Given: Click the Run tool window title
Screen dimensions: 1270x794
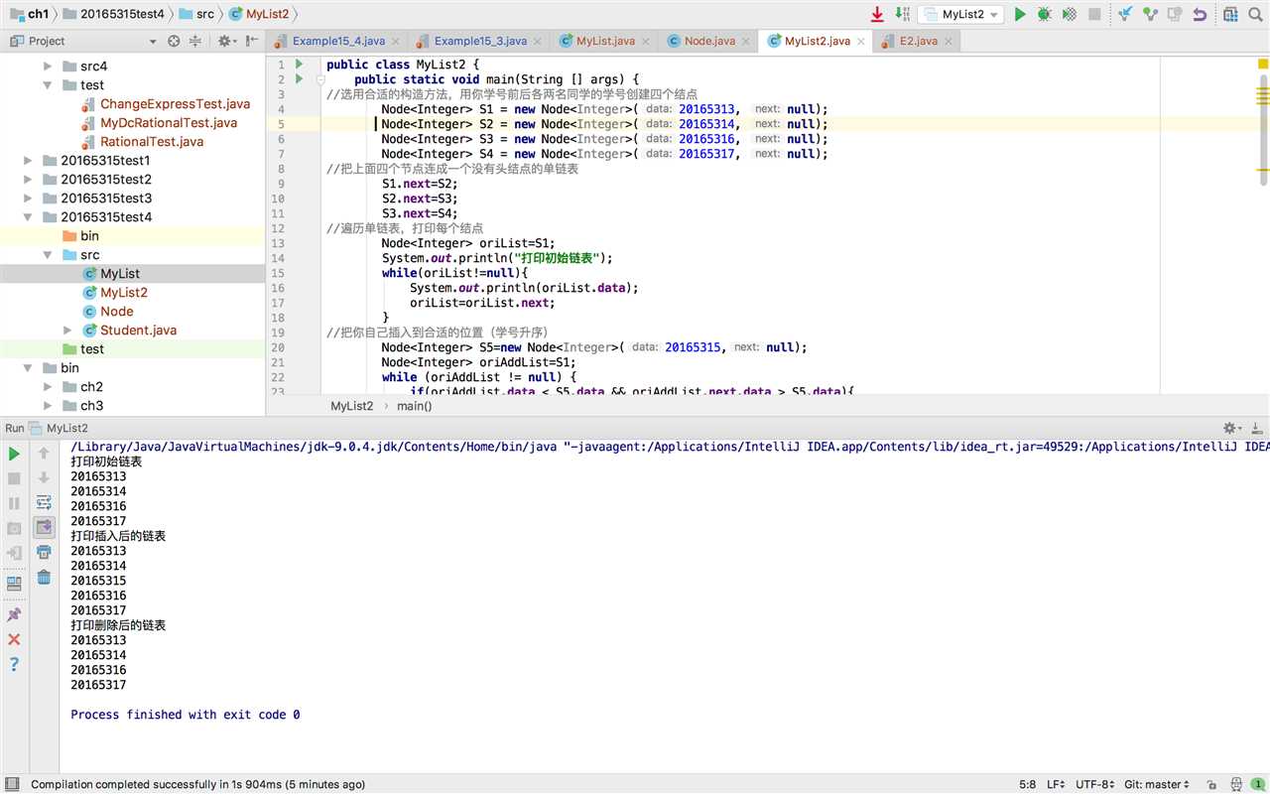Looking at the screenshot, I should pyautogui.click(x=14, y=428).
